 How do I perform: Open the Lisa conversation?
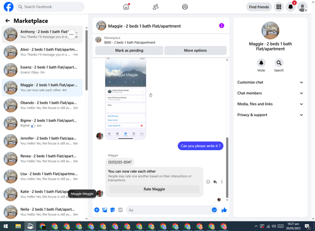[x=42, y=177]
